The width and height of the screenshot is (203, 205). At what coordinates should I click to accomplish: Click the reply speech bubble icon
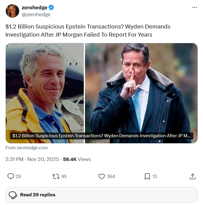(11, 177)
